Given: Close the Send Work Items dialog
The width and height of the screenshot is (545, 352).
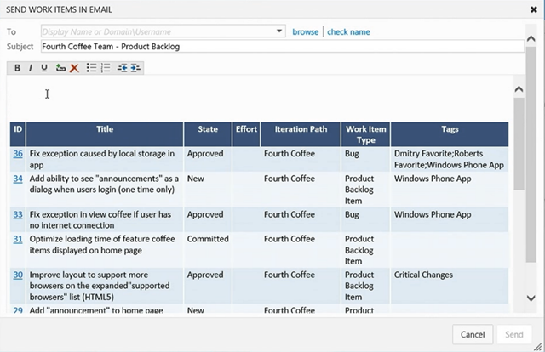Looking at the screenshot, I should 534,9.
